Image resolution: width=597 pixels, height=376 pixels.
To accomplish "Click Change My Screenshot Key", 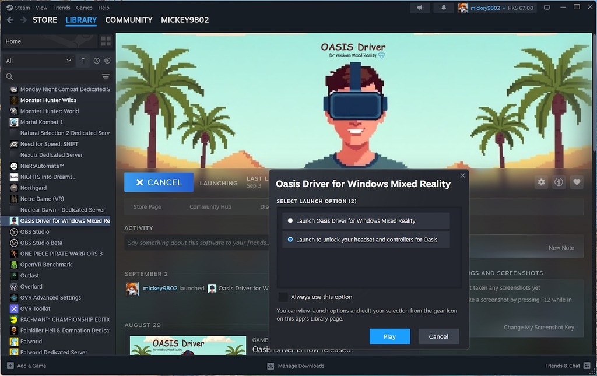I will (x=539, y=327).
